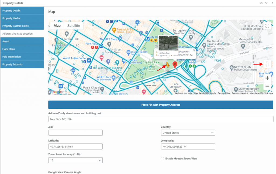
Task: Focus the Latitude input field
Action: pos(75,146)
